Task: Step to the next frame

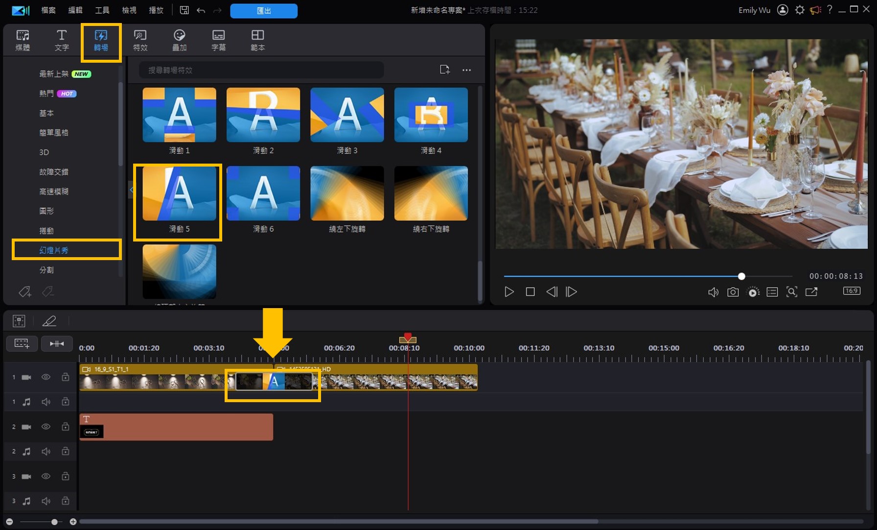Action: 571,292
